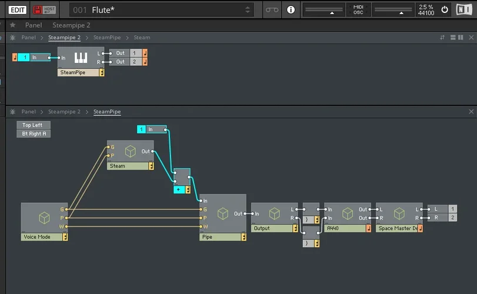Image resolution: width=477 pixels, height=294 pixels.
Task: Click the split view icon in upper pane
Action: click(x=453, y=38)
